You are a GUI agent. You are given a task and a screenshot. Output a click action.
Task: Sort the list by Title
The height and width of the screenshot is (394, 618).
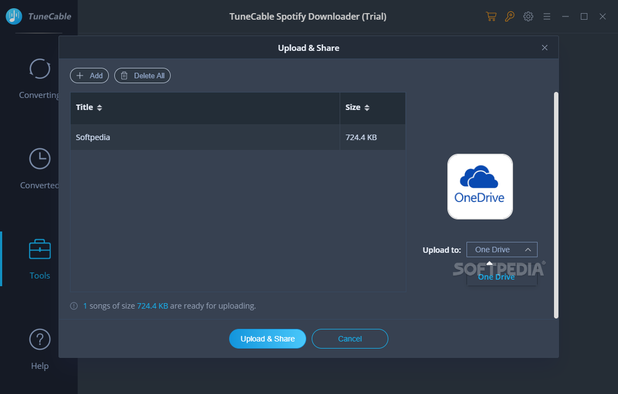(x=100, y=108)
